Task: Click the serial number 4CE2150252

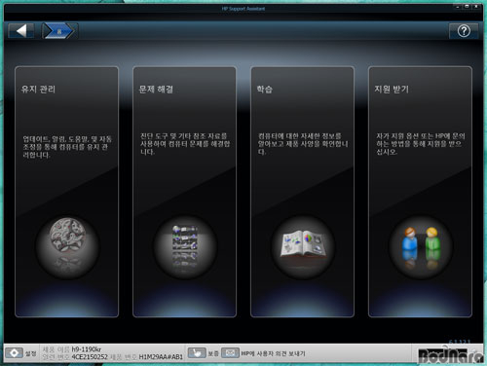Action: pyautogui.click(x=90, y=357)
